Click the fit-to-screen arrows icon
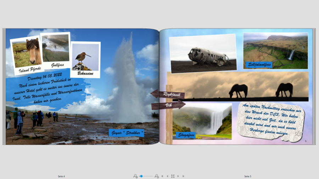 173,176
